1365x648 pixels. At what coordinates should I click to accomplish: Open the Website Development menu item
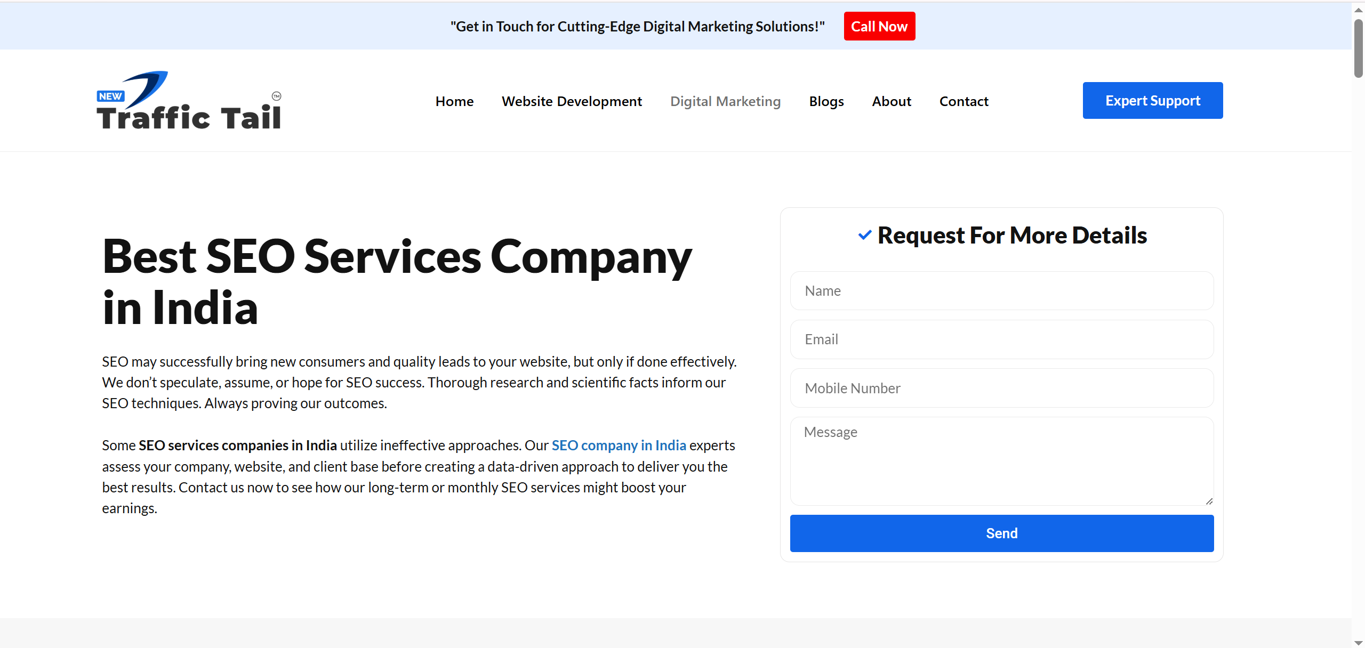coord(571,101)
